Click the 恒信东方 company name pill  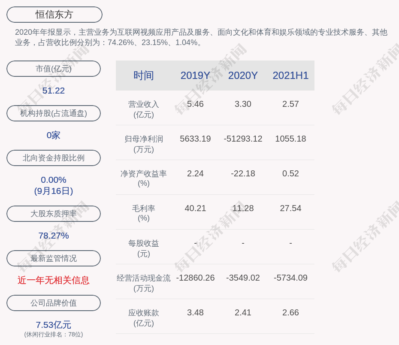pyautogui.click(x=54, y=15)
